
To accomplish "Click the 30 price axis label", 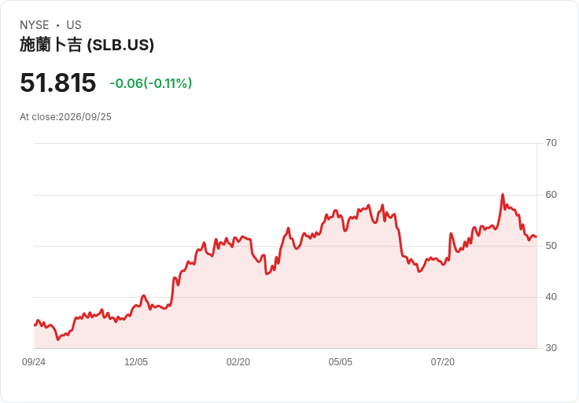I will coord(551,348).
